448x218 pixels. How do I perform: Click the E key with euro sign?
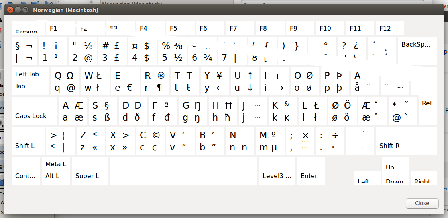(x=125, y=81)
